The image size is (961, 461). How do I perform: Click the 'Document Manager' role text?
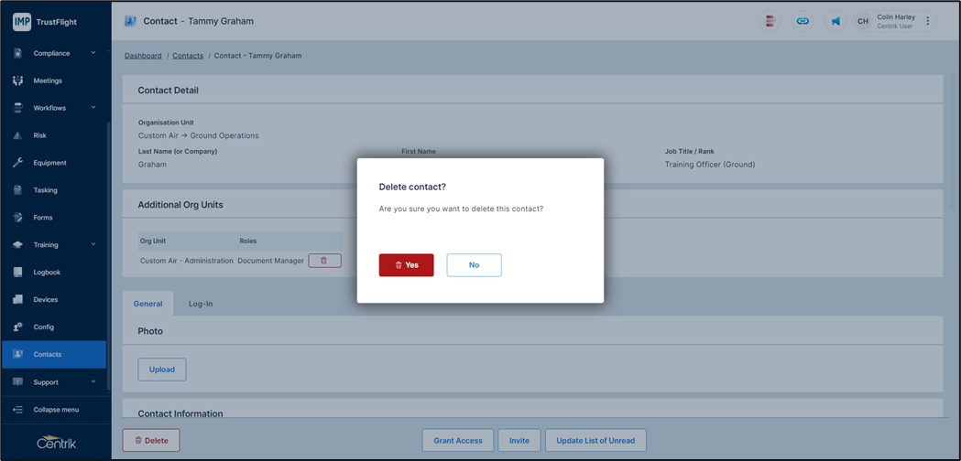(x=271, y=260)
